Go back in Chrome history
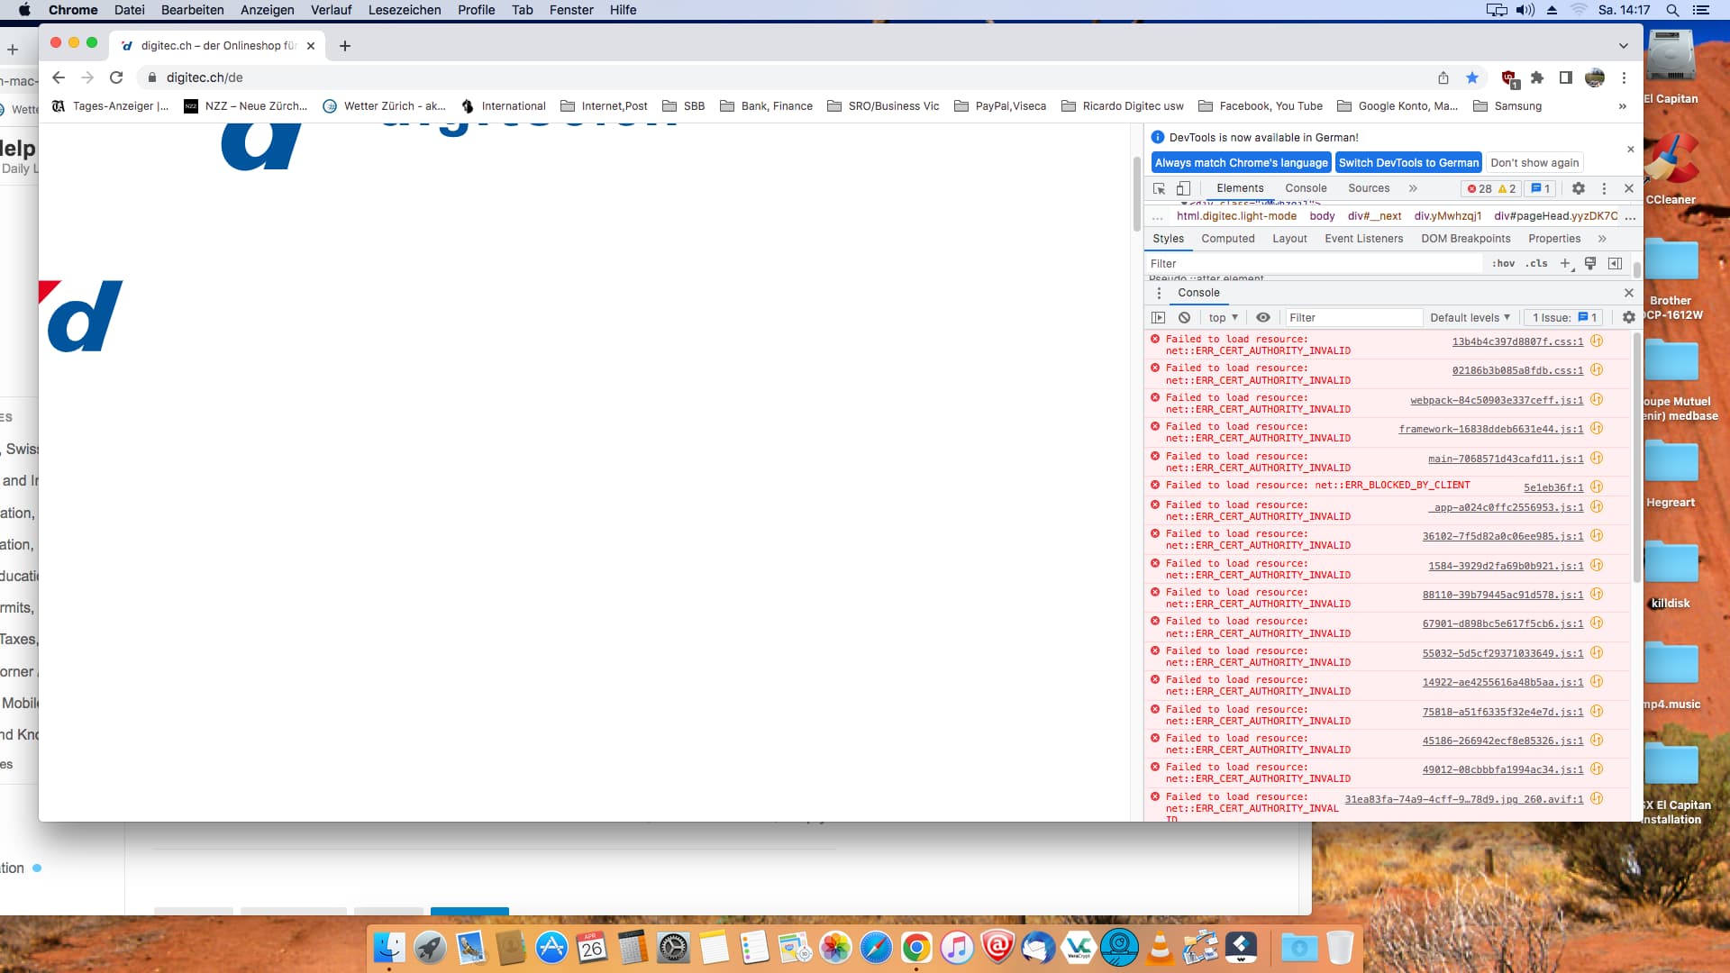 pos(59,77)
